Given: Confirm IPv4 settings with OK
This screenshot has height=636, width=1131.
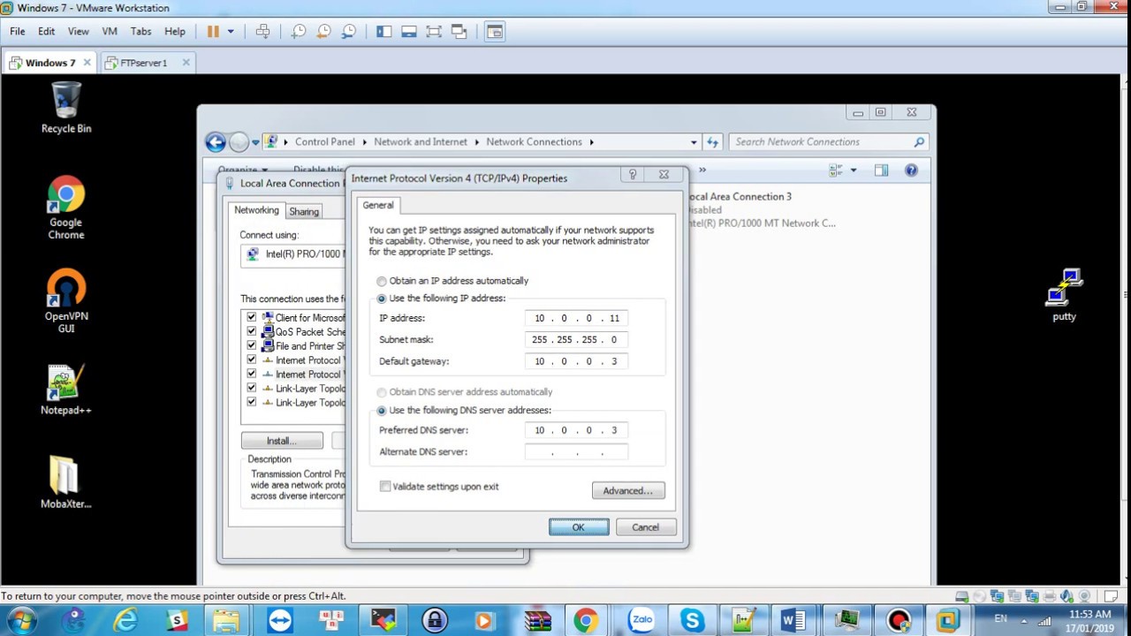Looking at the screenshot, I should (579, 527).
